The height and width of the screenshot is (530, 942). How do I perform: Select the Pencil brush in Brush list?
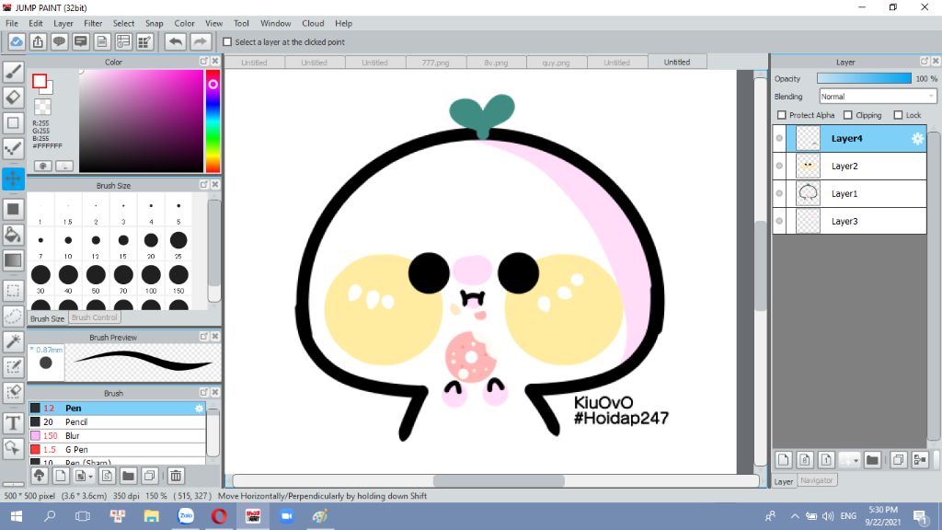(117, 421)
